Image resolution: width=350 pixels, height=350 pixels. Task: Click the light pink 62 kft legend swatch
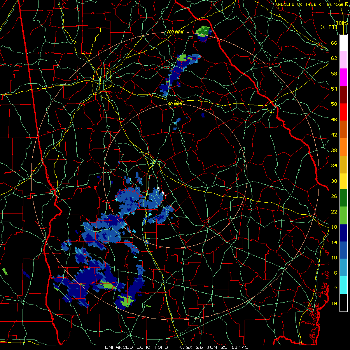click(x=343, y=59)
